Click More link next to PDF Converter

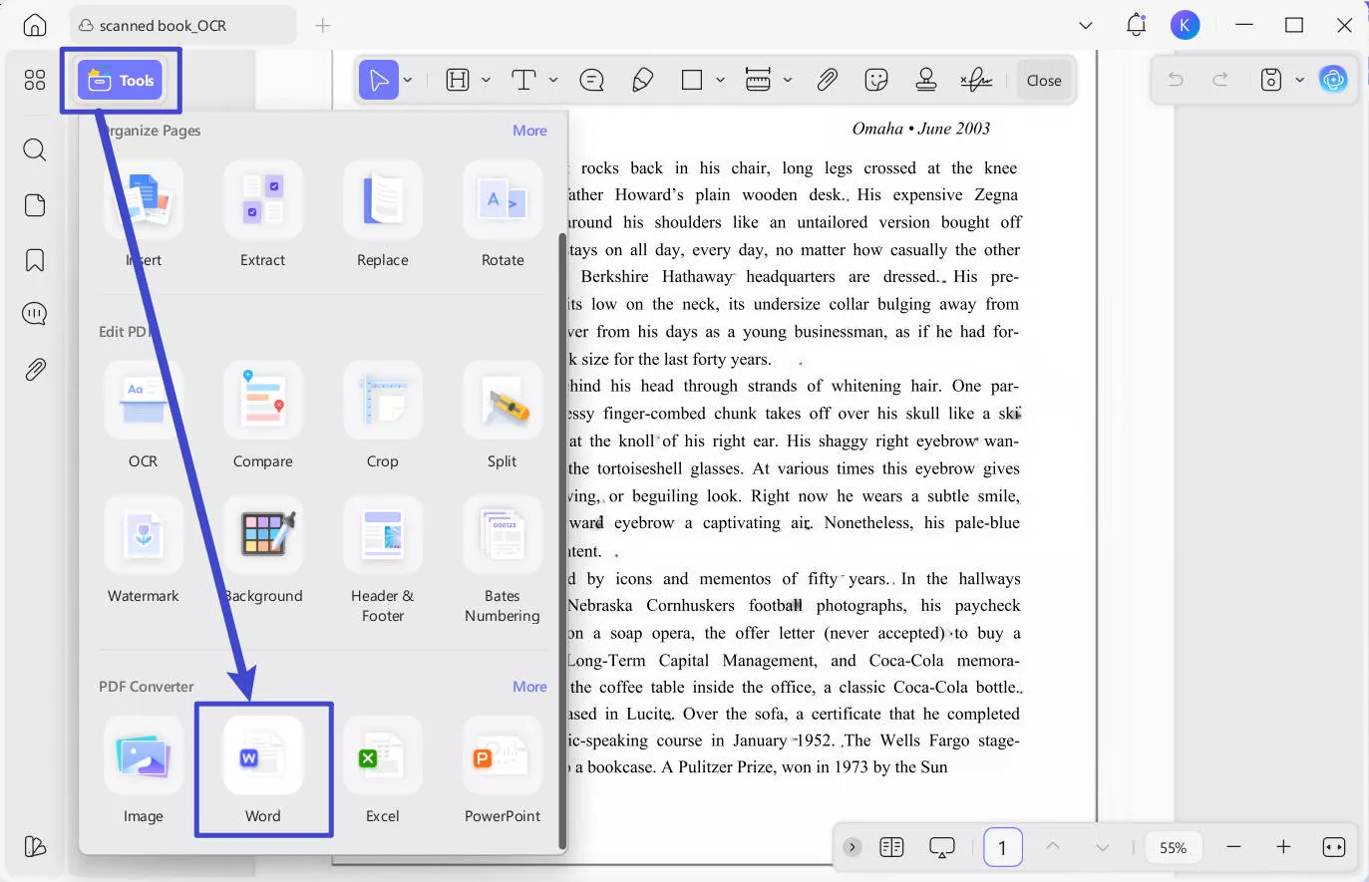coord(529,687)
